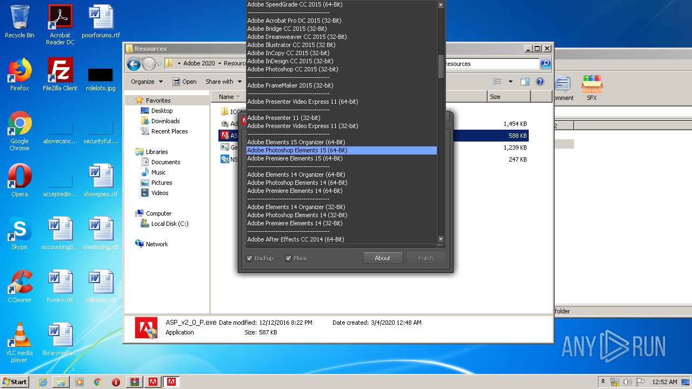Select Favorites in navigation pane

pos(158,100)
